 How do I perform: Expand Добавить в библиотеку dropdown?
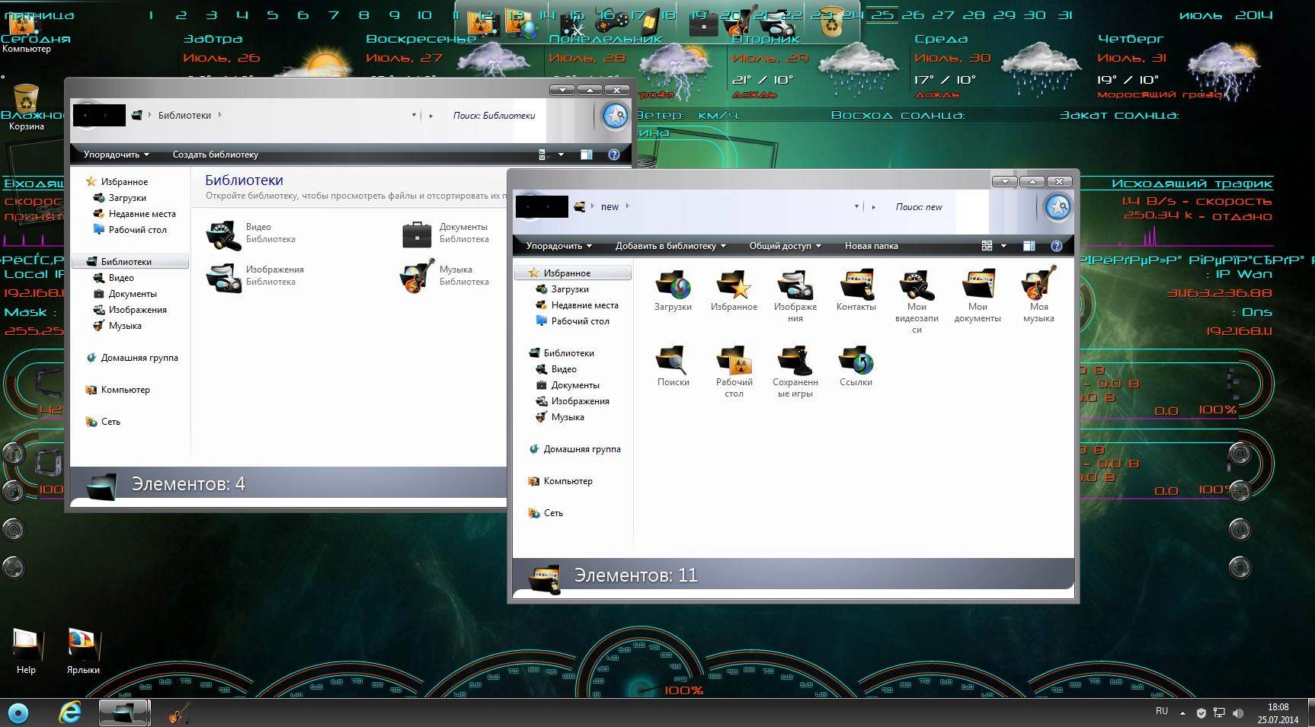(670, 246)
